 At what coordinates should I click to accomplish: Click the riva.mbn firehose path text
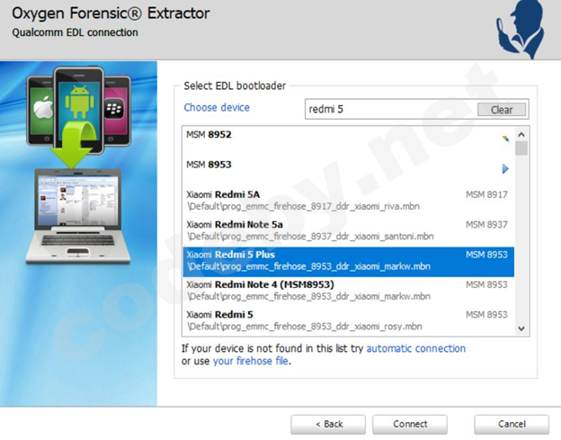(x=303, y=207)
